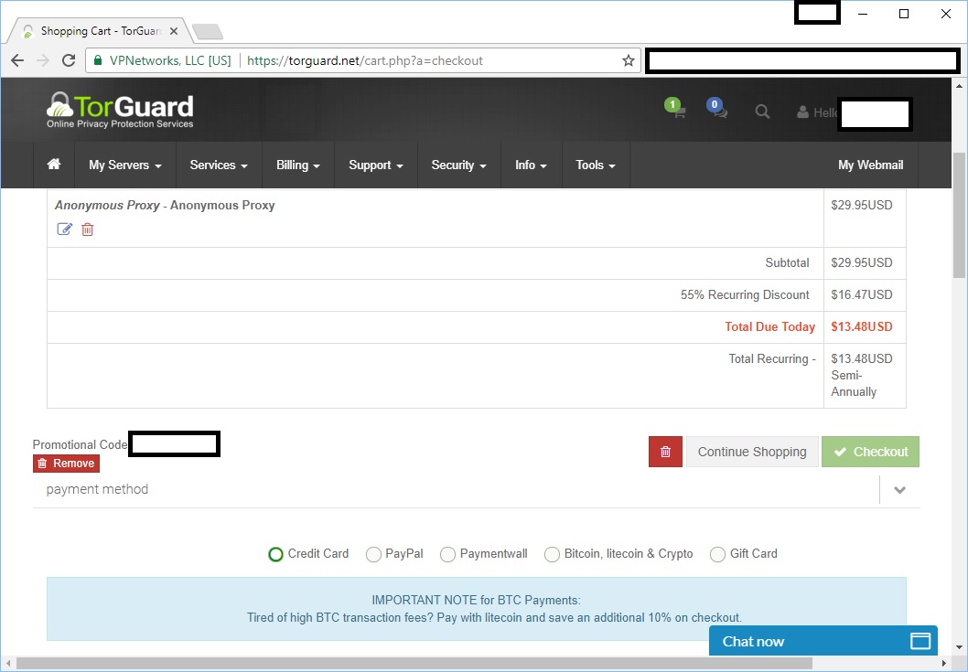Select the Credit Card payment option

pos(275,554)
